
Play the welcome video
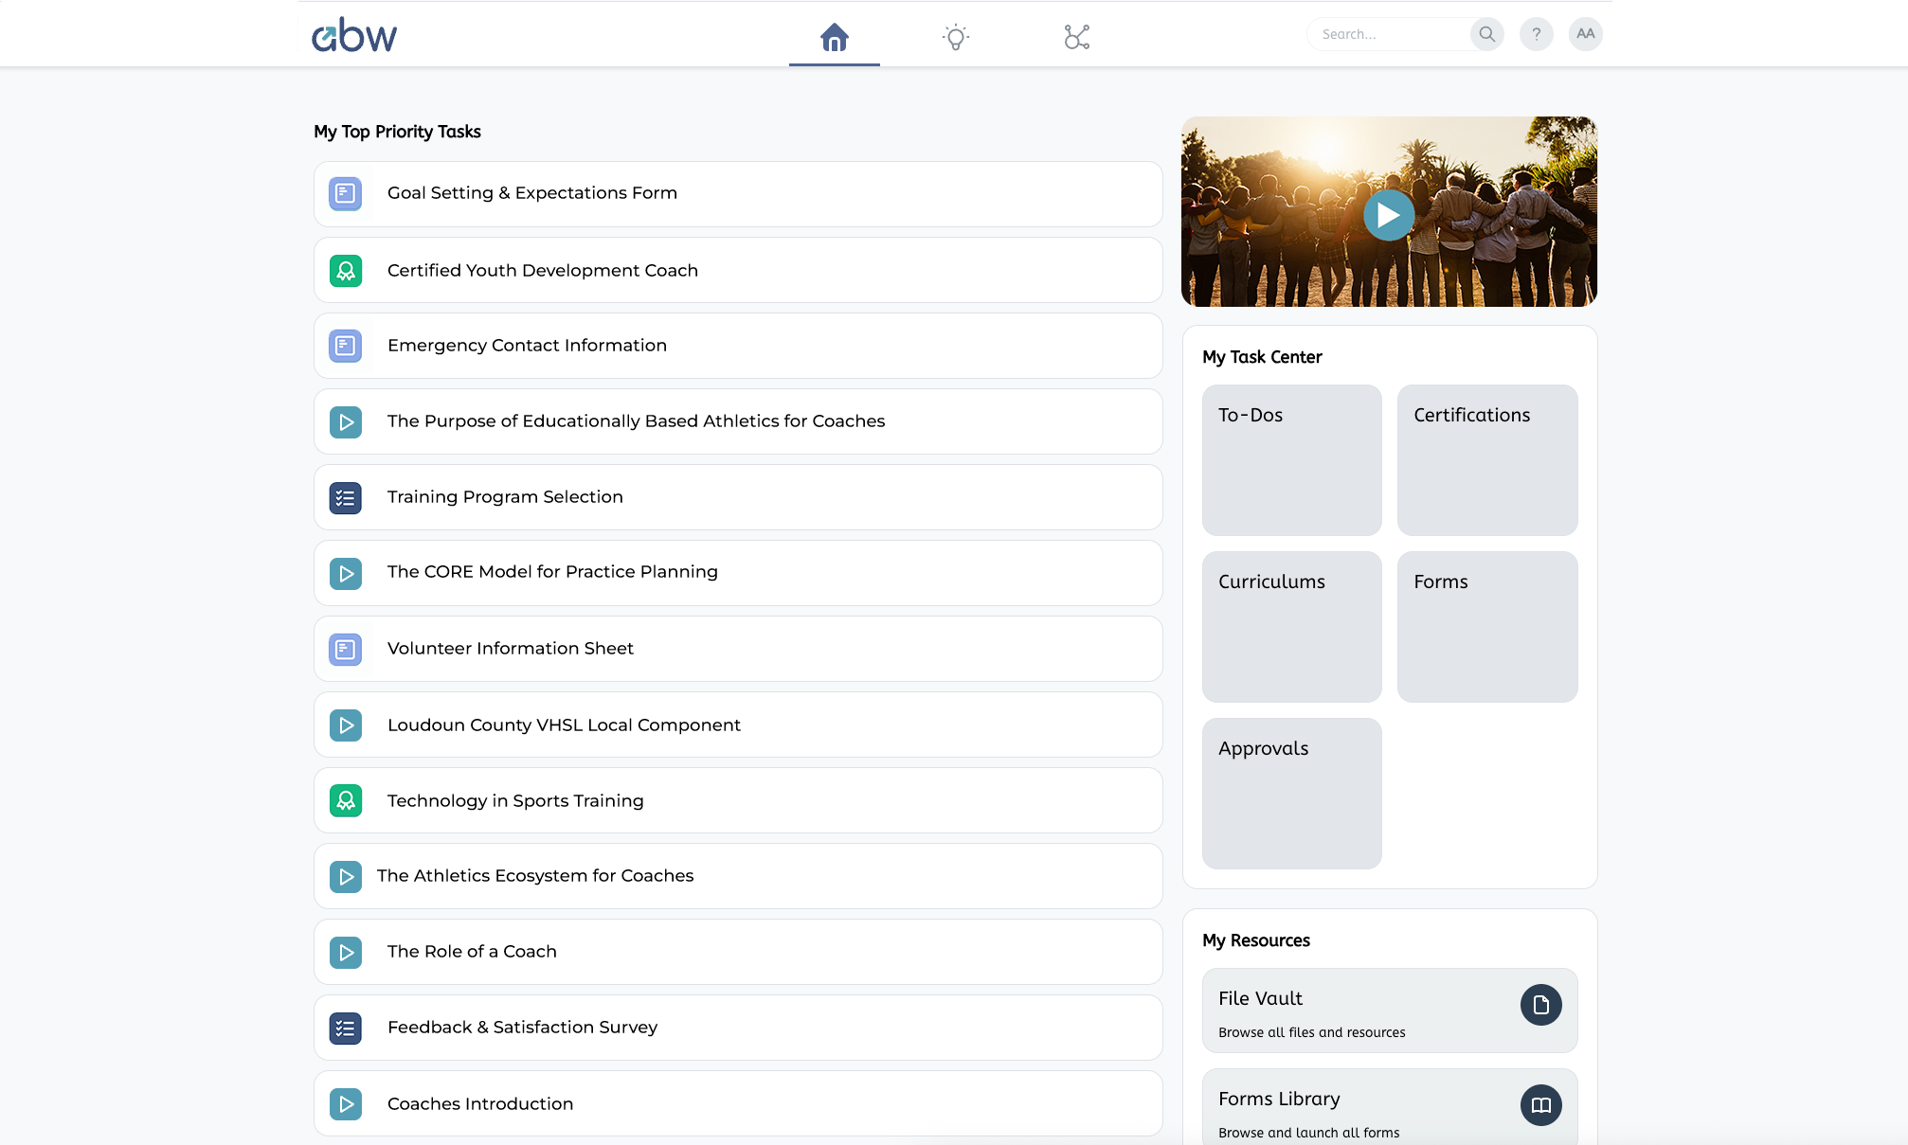tap(1388, 214)
